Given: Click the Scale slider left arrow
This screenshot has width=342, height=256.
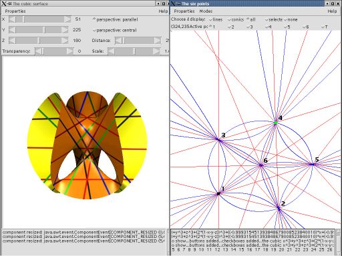Looking at the screenshot, I should 111,51.
